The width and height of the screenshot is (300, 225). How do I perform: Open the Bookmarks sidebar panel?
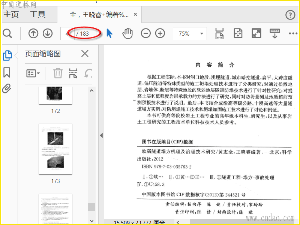tap(7, 72)
